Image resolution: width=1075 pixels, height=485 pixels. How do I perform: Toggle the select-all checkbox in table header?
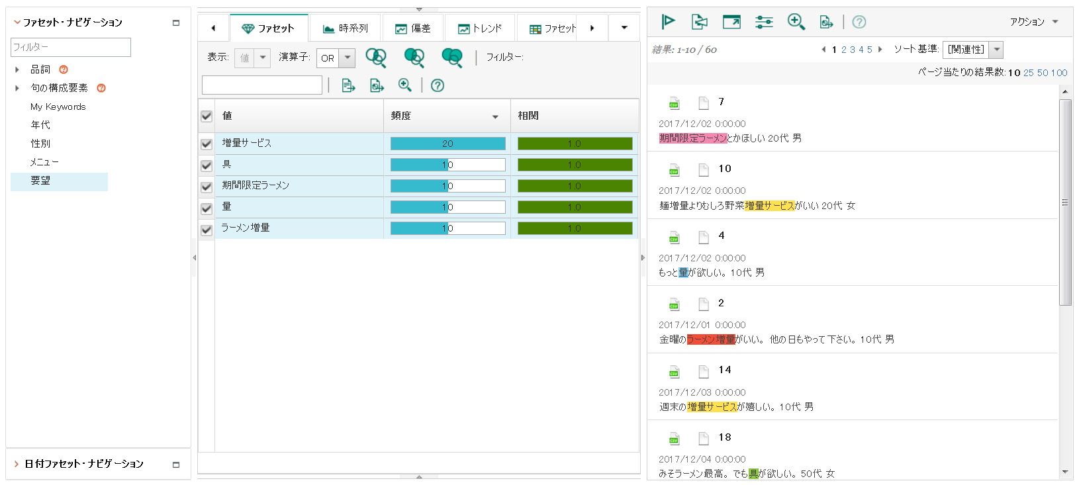[207, 116]
